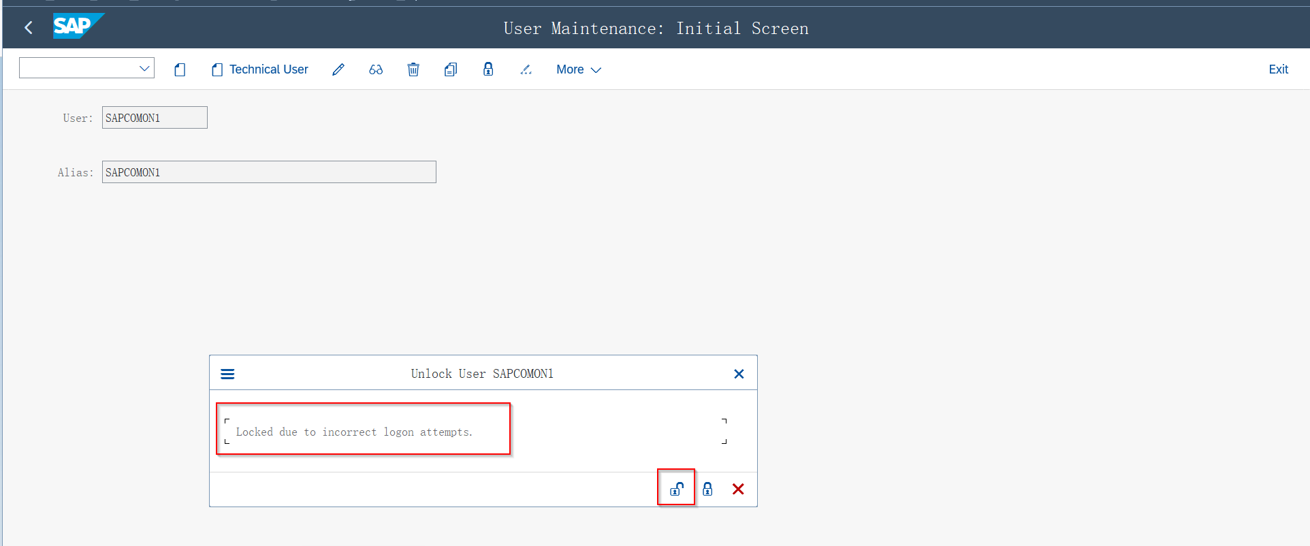Click the Create user blank page icon
The image size is (1310, 546).
pos(180,69)
